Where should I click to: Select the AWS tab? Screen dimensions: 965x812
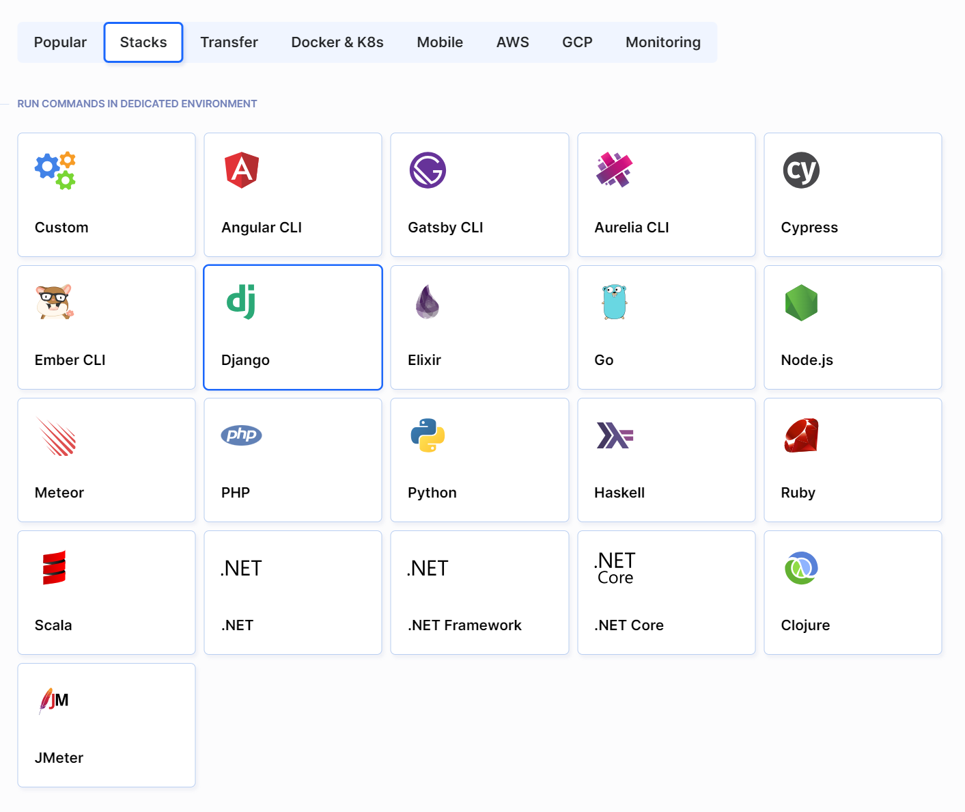point(513,42)
